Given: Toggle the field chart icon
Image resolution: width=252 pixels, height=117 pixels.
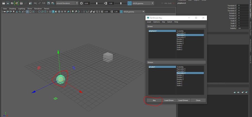Looking at the screenshot, I should pyautogui.click(x=39, y=11).
